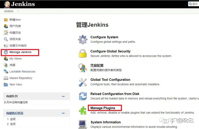199x129 pixels.
Task: Open the 凭据配置 heading link
Action: [x=97, y=66]
